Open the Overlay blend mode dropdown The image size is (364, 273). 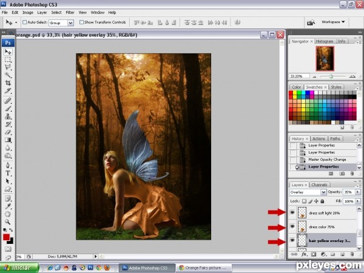click(323, 192)
